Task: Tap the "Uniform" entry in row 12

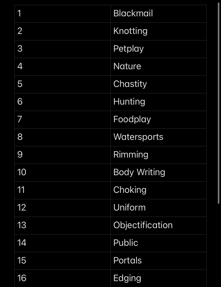Action: [129, 208]
